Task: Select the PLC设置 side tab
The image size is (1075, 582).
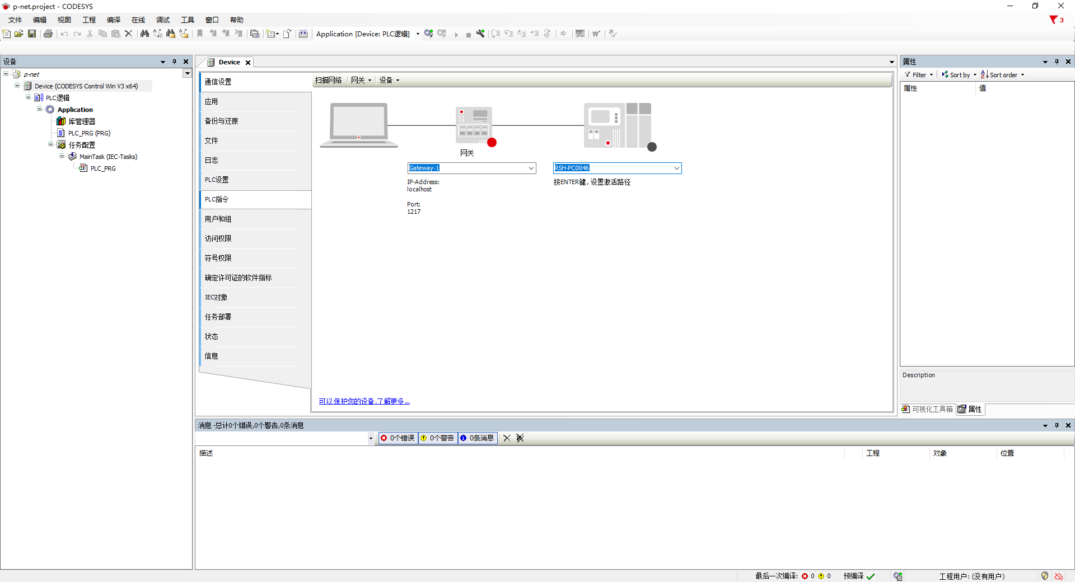Action: pos(217,180)
